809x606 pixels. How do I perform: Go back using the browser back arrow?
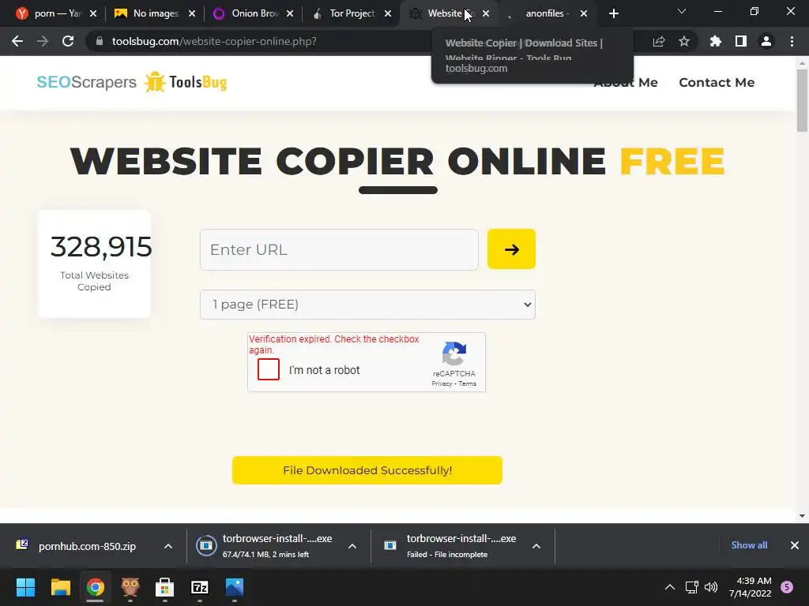[x=17, y=41]
